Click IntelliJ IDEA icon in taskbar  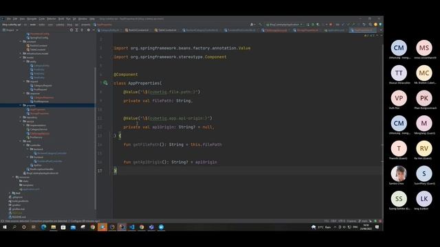click(x=122, y=227)
